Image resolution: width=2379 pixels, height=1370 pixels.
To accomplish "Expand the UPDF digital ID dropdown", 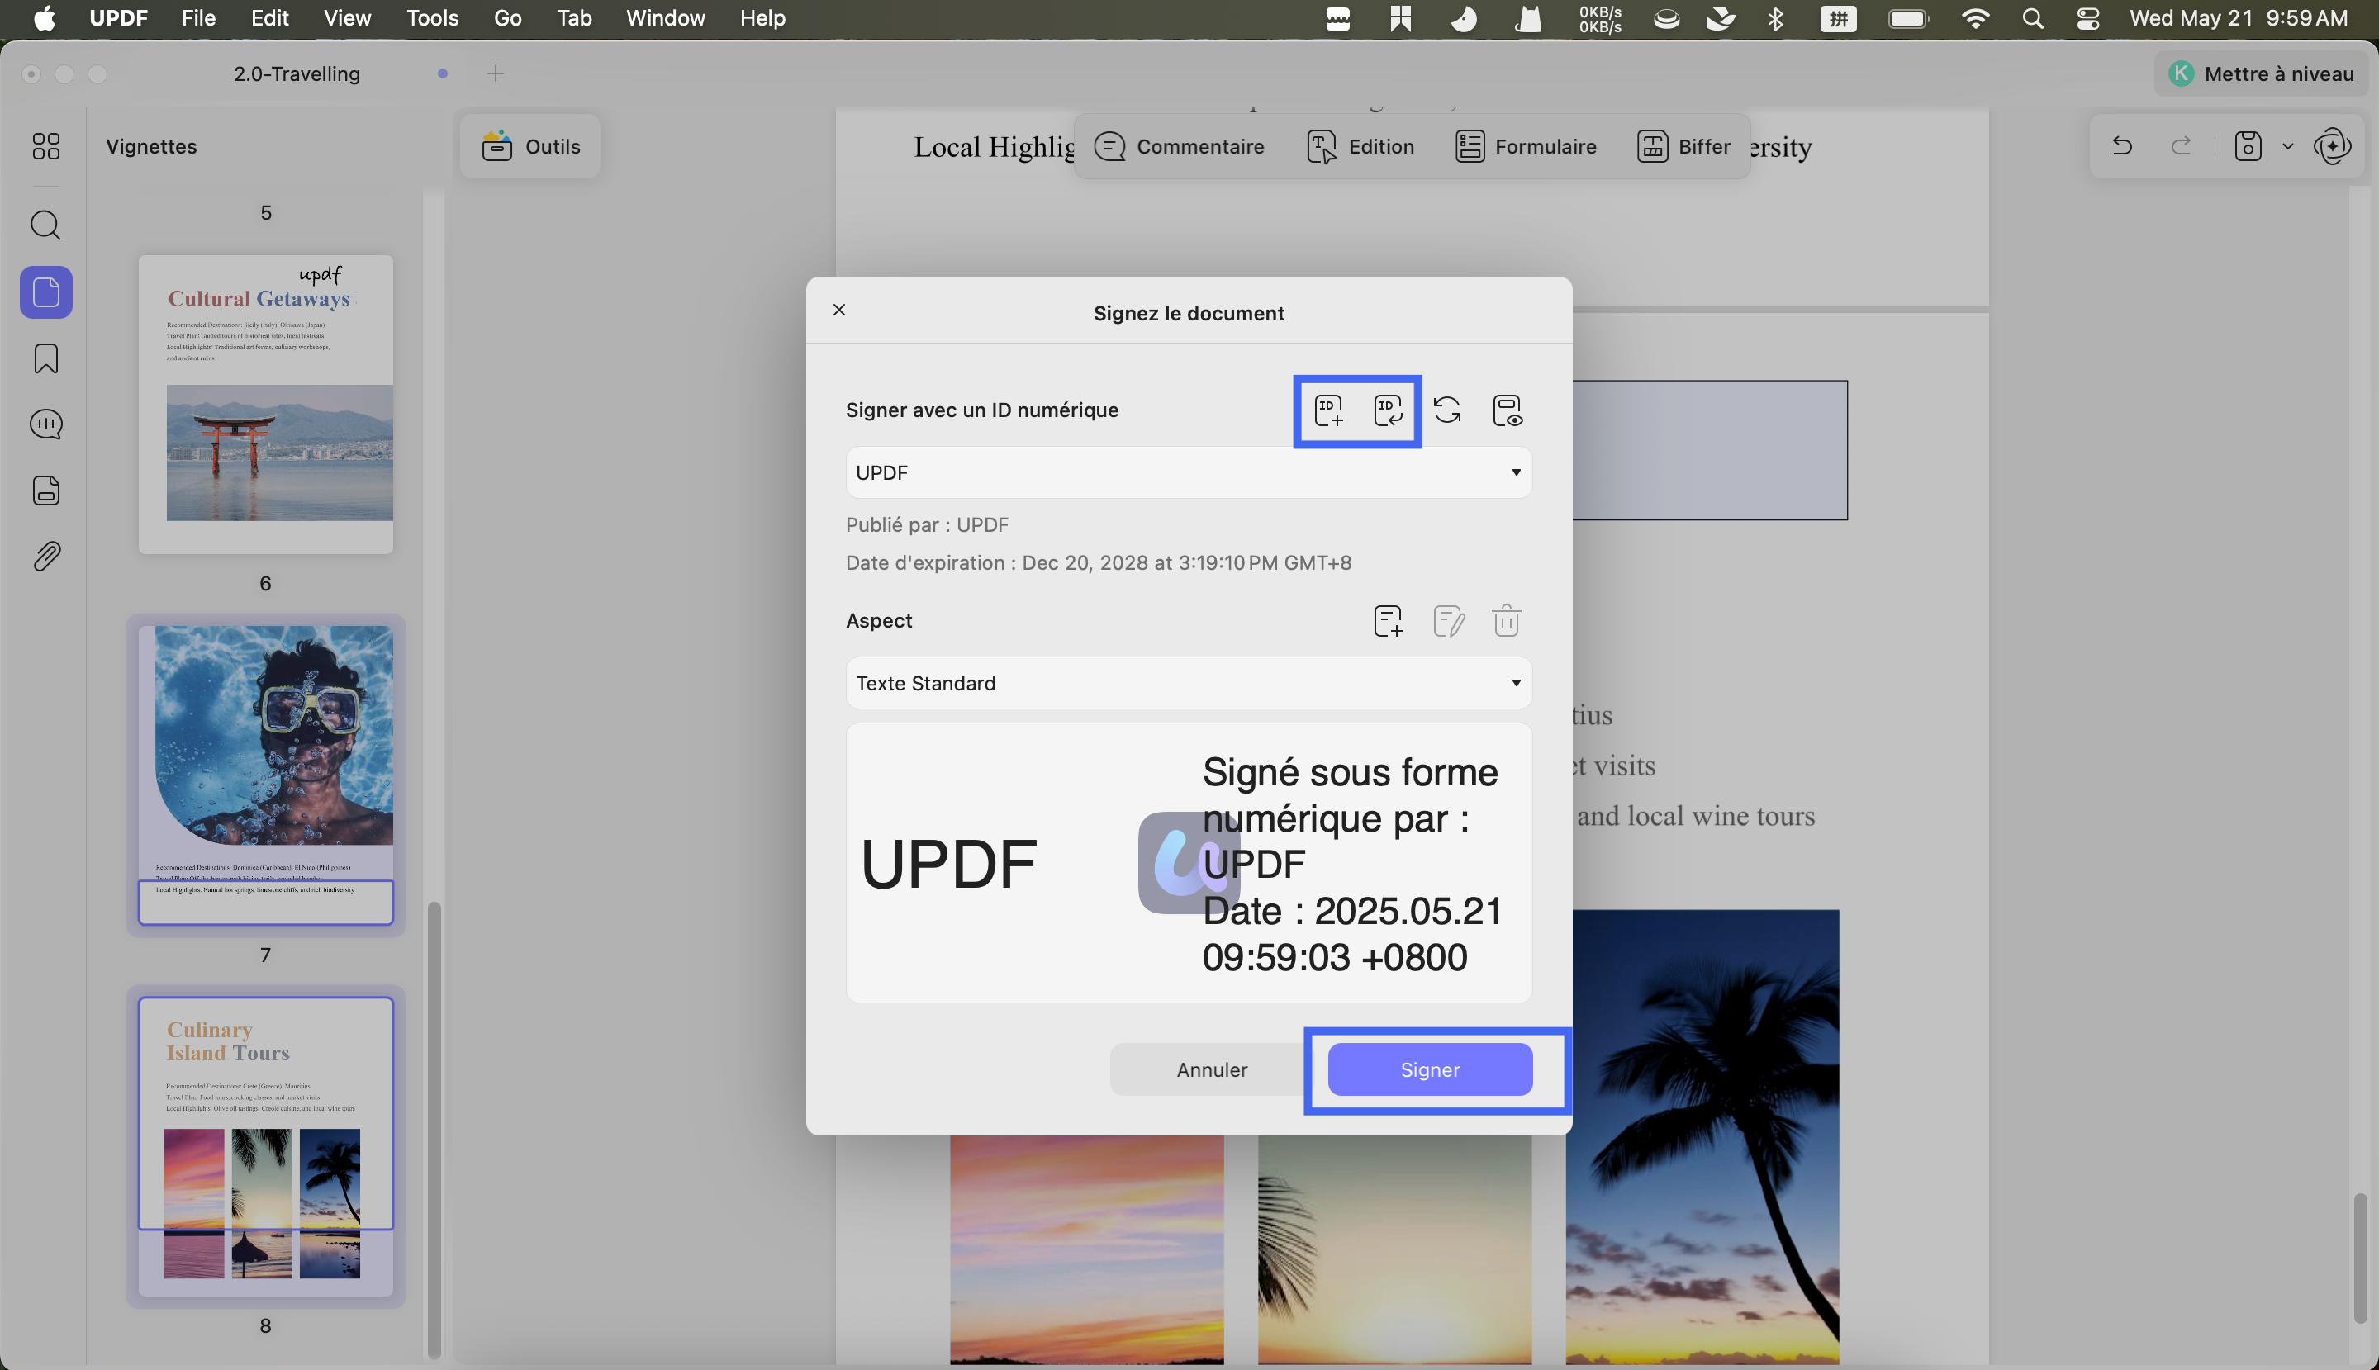I will (1189, 472).
